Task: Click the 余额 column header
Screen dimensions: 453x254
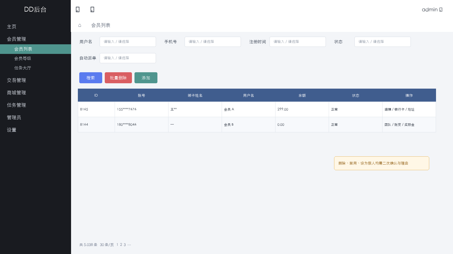Action: (302, 95)
